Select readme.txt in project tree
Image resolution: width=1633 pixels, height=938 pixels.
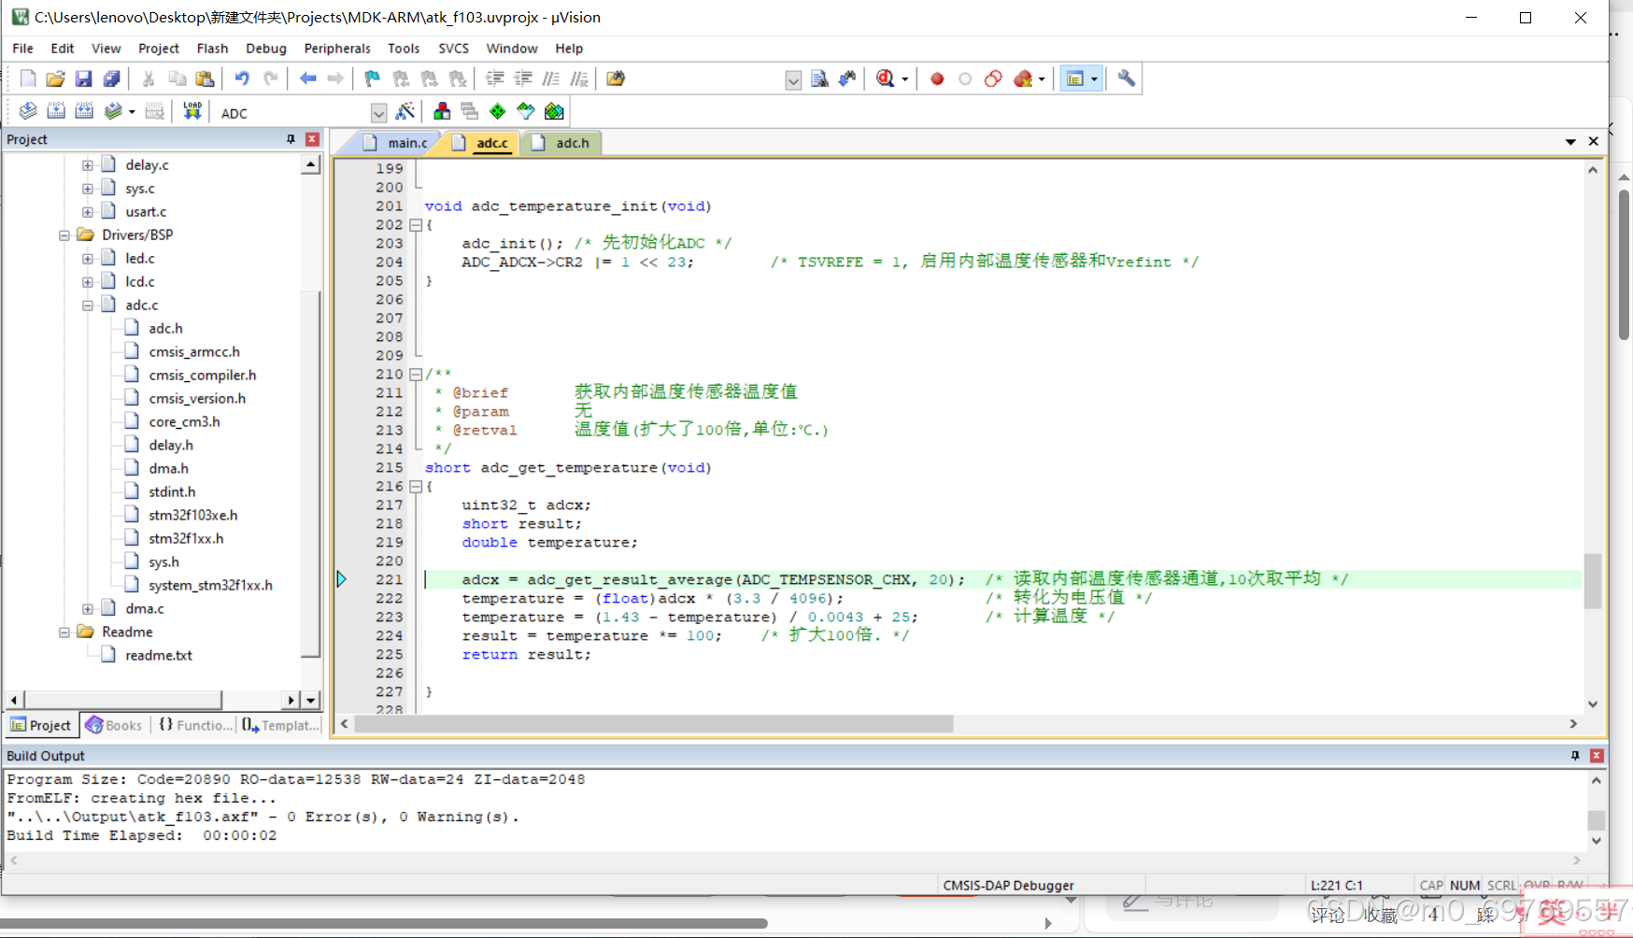(x=159, y=656)
